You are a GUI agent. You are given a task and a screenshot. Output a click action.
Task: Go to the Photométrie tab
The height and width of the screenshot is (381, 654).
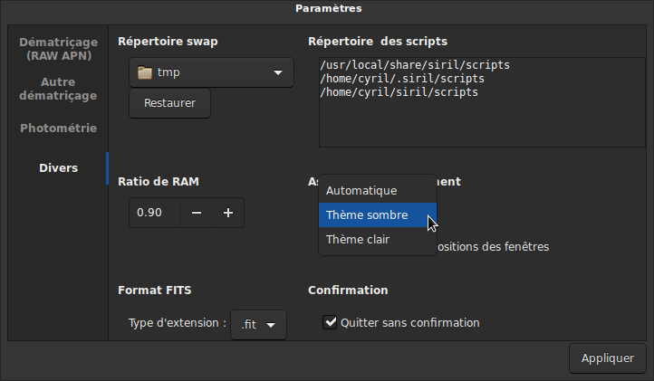pyautogui.click(x=58, y=129)
